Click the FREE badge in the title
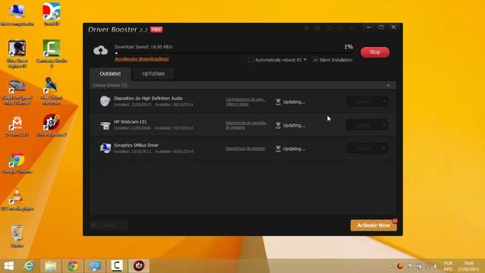 [x=157, y=30]
